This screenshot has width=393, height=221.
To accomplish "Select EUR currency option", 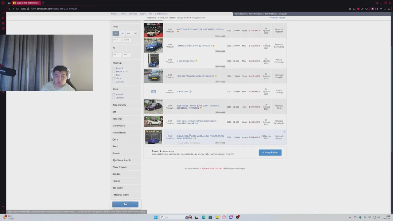I will pyautogui.click(x=129, y=33).
